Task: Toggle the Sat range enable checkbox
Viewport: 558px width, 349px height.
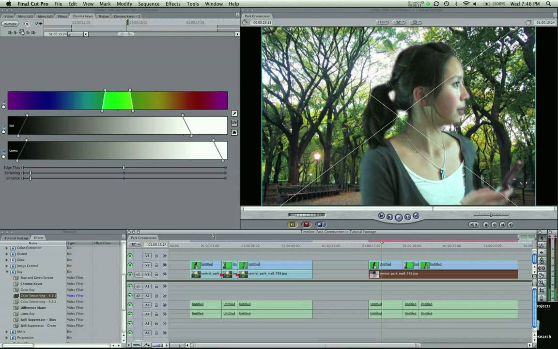Action: [3, 127]
